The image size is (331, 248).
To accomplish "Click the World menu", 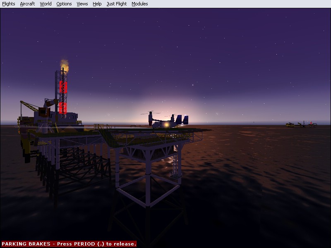I will [46, 4].
